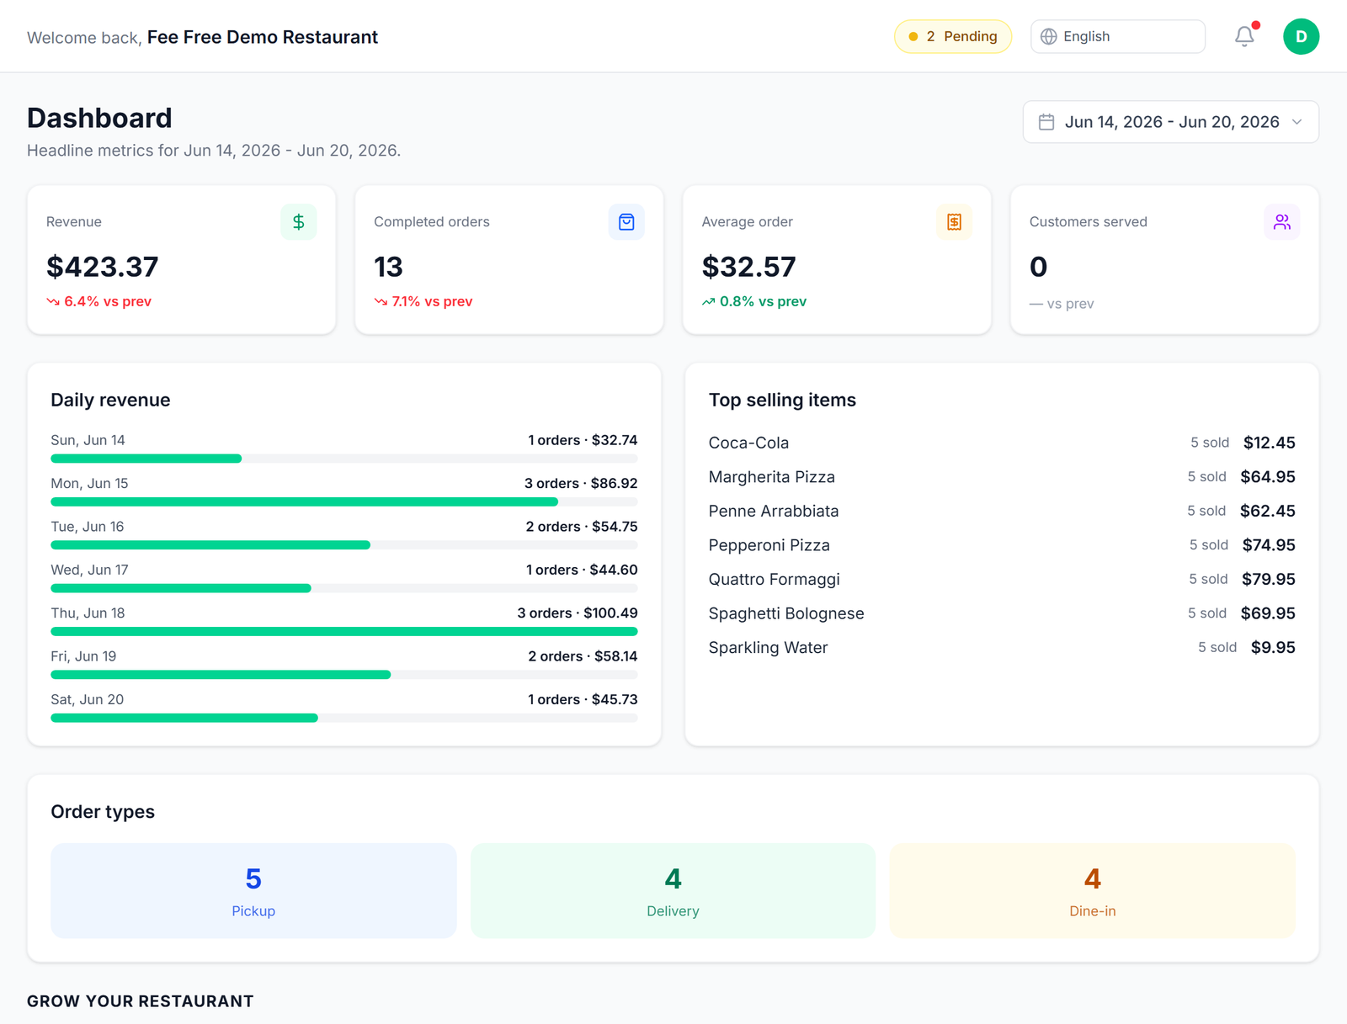Viewport: 1347px width, 1024px height.
Task: Click the Margherita Pizza item
Action: [x=1002, y=477]
